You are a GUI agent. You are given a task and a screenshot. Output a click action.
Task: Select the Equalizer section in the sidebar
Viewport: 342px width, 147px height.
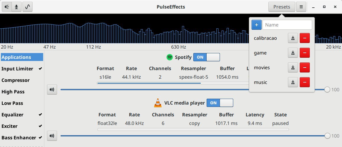12,115
